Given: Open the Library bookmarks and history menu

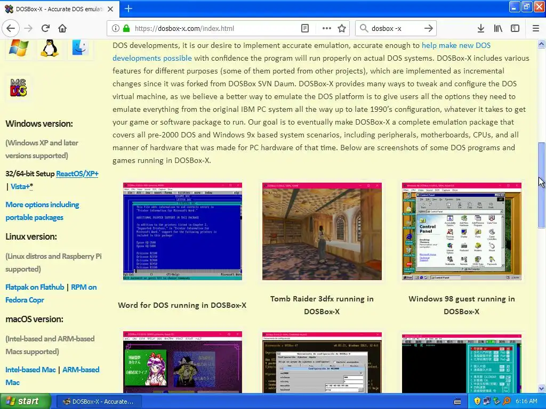Looking at the screenshot, I should point(498,29).
